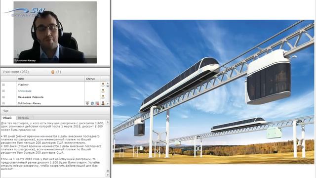Viewport: 316px width, 178px height.
Task: Click the chat paragraph starting 'Если на 1 марта'
Action: (50, 164)
